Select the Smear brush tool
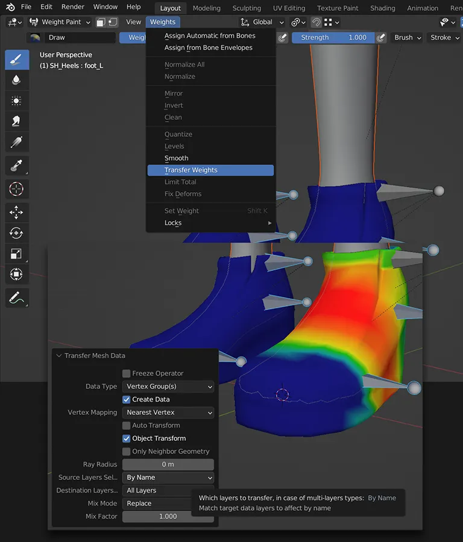 [x=17, y=121]
